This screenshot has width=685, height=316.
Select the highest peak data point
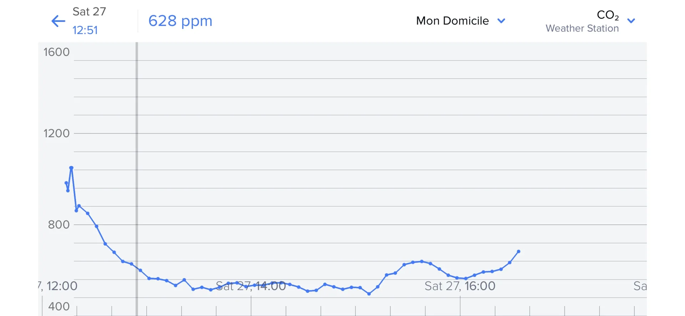pyautogui.click(x=71, y=168)
